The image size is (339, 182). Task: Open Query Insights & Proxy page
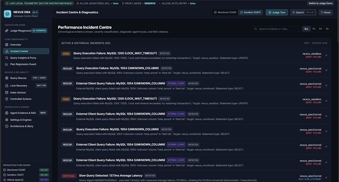[26, 58]
